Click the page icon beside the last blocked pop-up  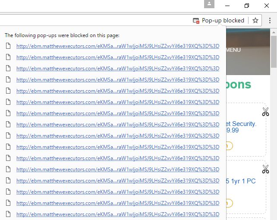pos(8,214)
